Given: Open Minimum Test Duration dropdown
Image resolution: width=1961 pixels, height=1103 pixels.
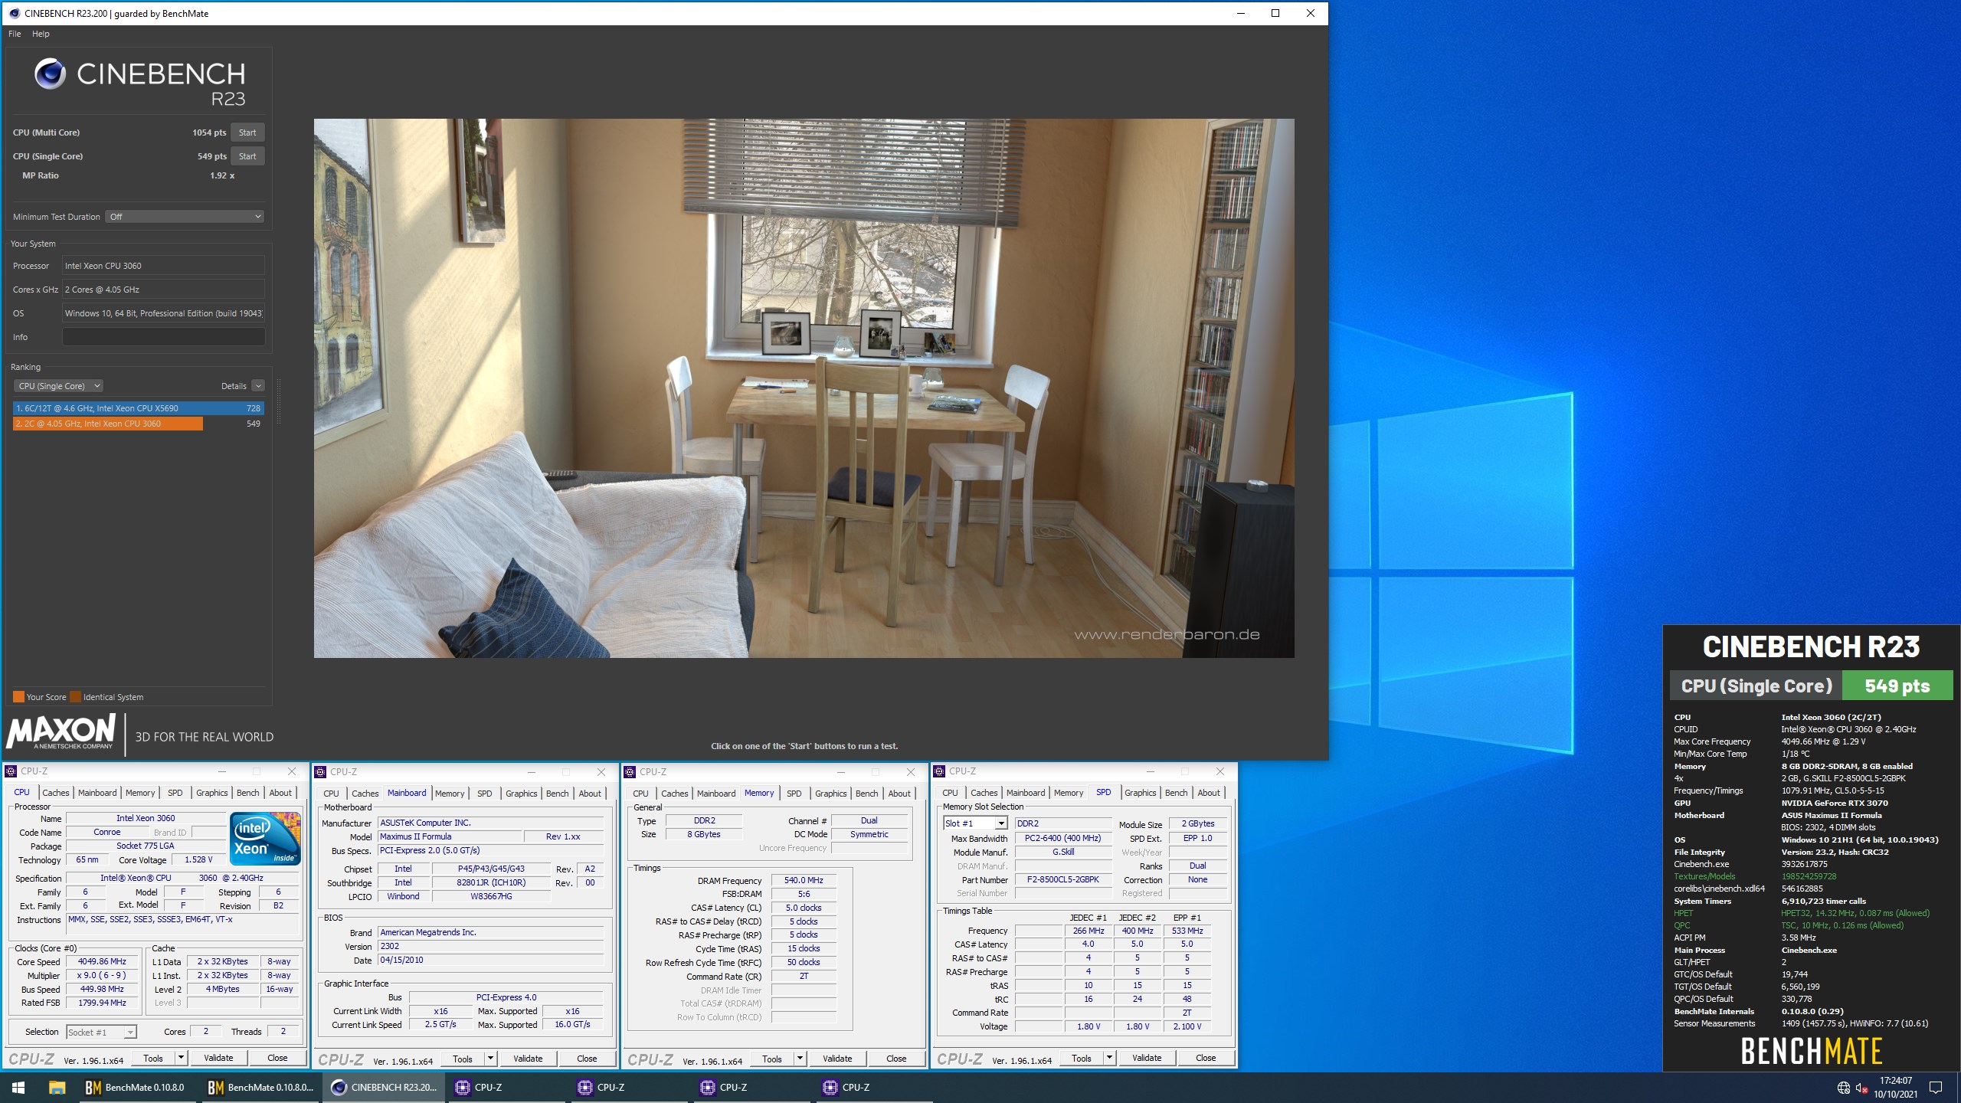Looking at the screenshot, I should pyautogui.click(x=185, y=217).
